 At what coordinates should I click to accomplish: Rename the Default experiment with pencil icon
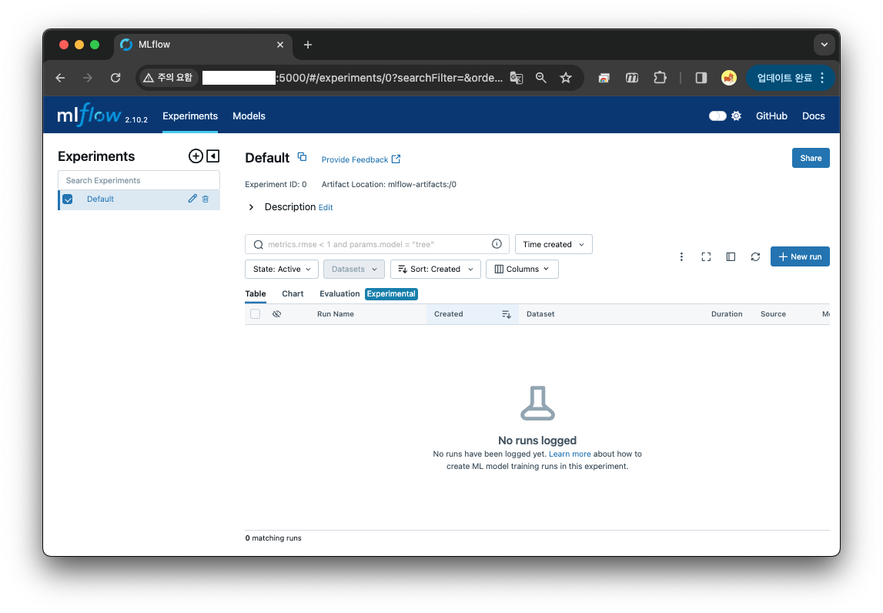[192, 199]
